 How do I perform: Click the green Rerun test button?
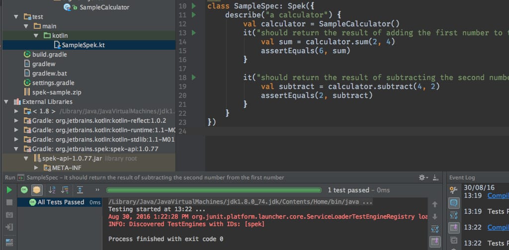[9, 190]
